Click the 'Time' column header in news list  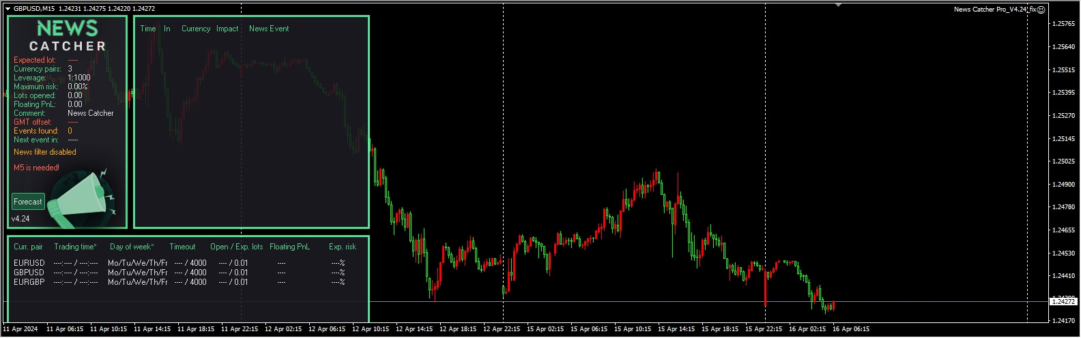coord(148,29)
